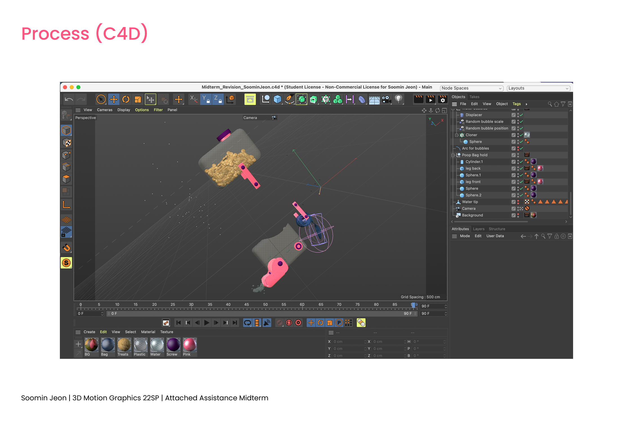
Task: Collapse the Poop Bag hold group
Action: (x=453, y=155)
